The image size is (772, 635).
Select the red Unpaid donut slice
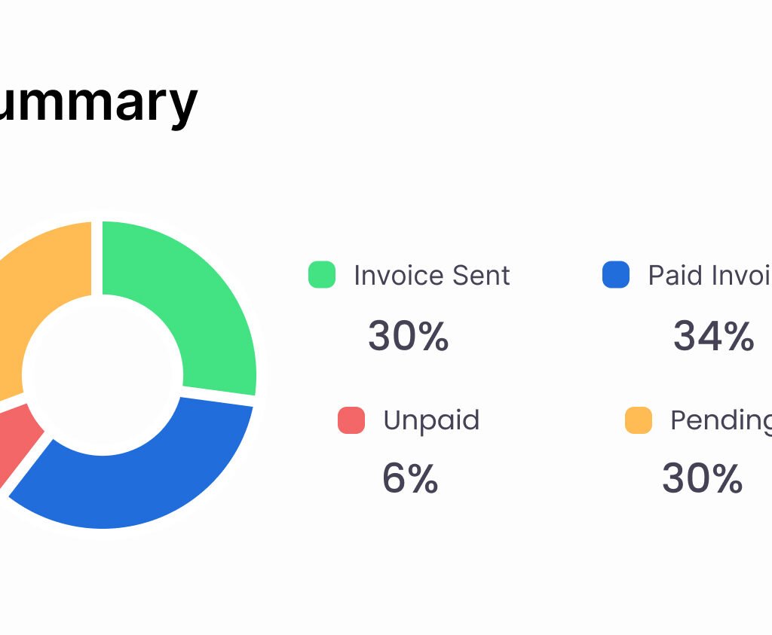point(19,437)
